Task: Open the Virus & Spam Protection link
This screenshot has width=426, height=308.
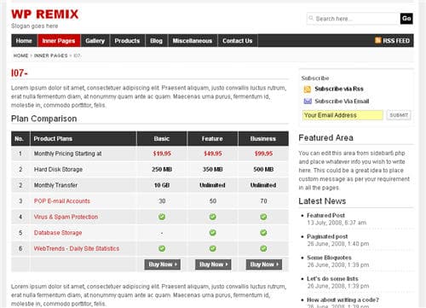Action: [66, 217]
